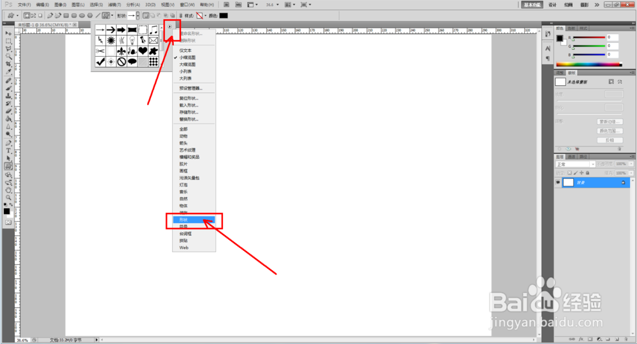Open Character panel icon in dock
The height and width of the screenshot is (344, 637).
point(548,49)
